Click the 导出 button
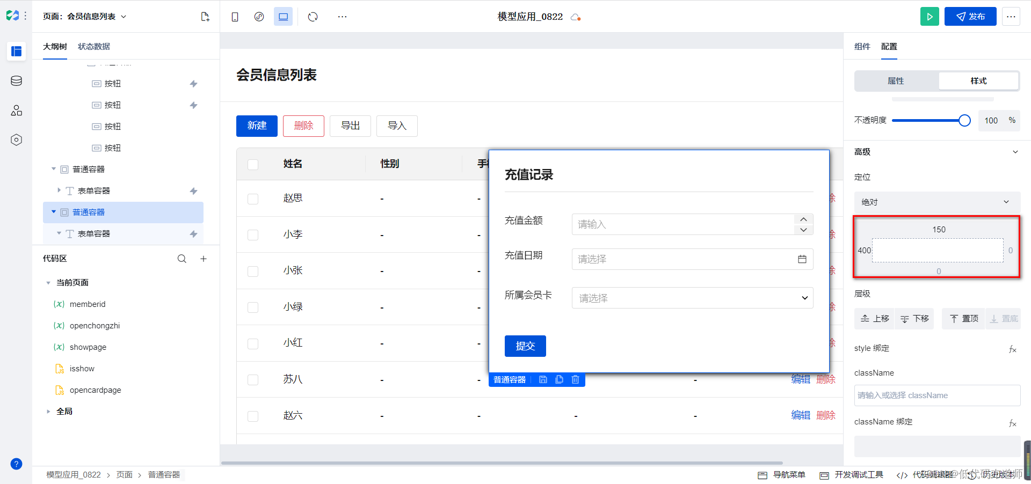 (x=350, y=126)
